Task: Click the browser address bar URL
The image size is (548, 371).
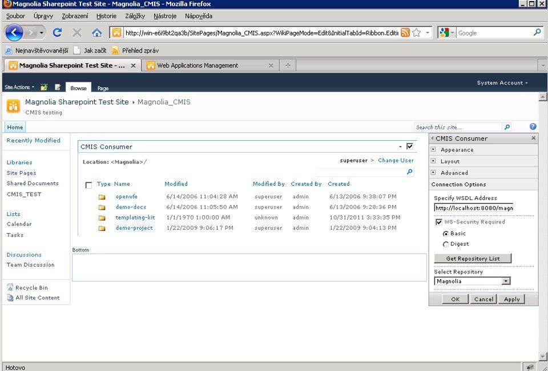Action: [261, 33]
